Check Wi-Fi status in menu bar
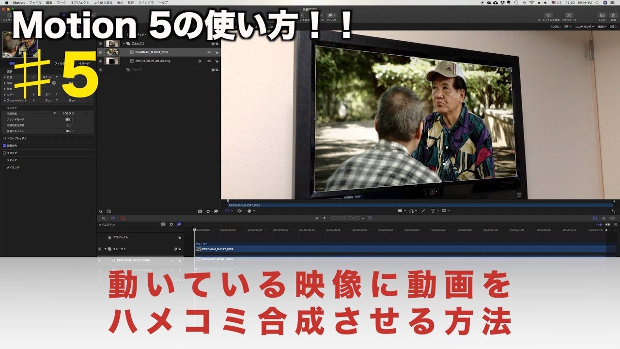 click(532, 2)
